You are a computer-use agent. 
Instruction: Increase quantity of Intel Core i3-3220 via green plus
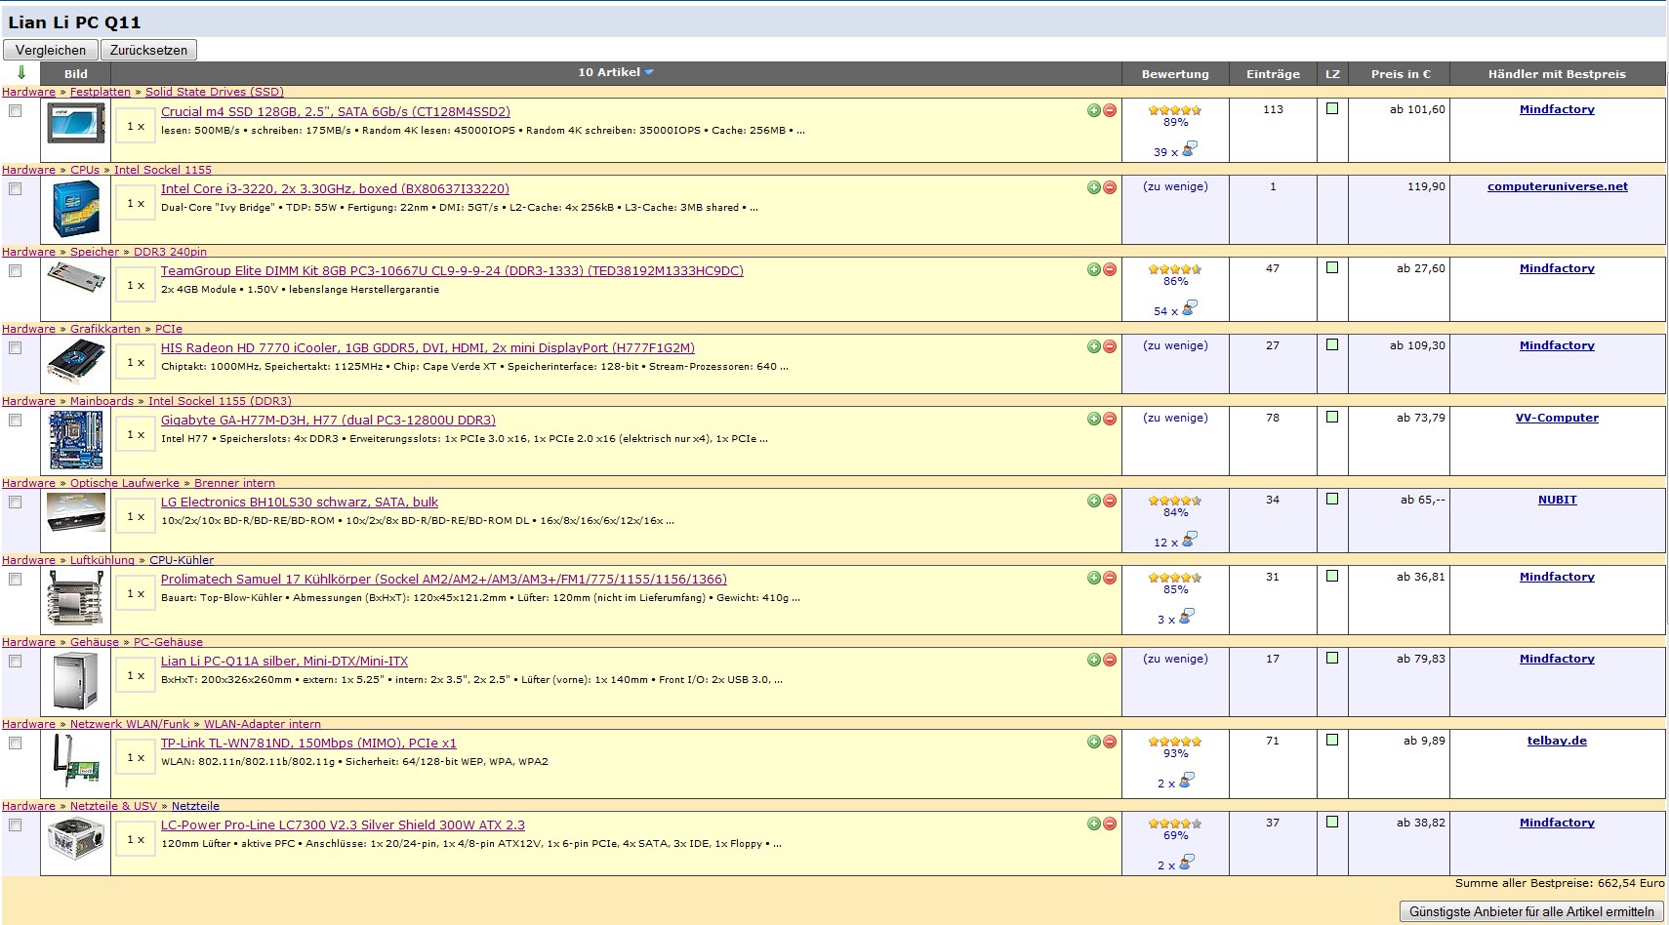(1094, 187)
